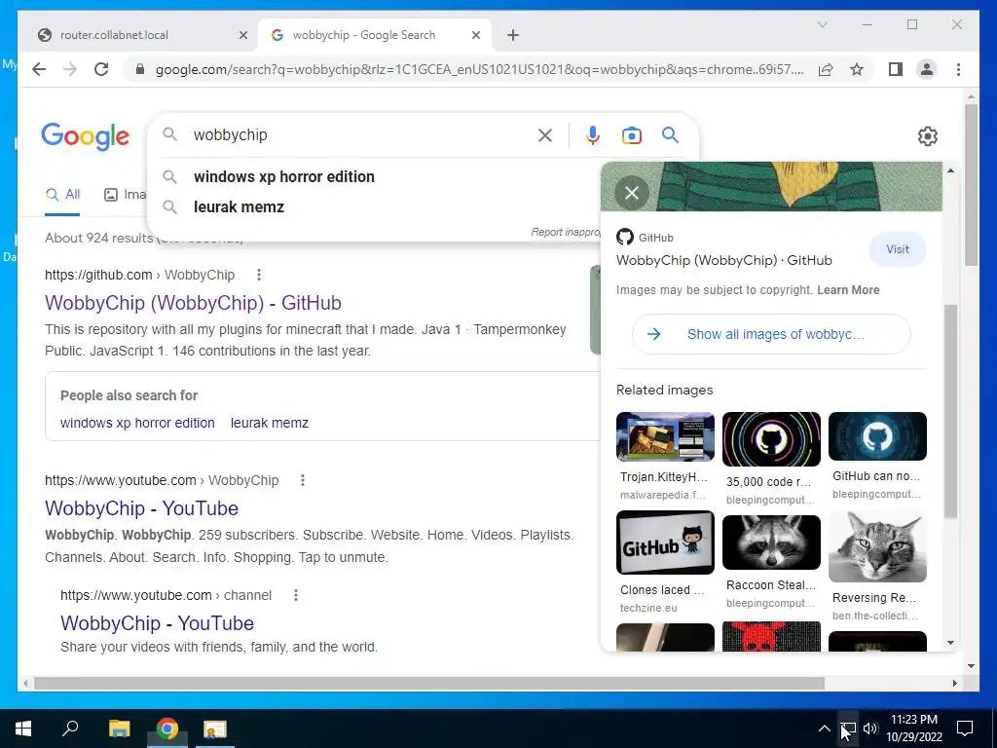
Task: Open the volume control in tray
Action: (x=870, y=729)
